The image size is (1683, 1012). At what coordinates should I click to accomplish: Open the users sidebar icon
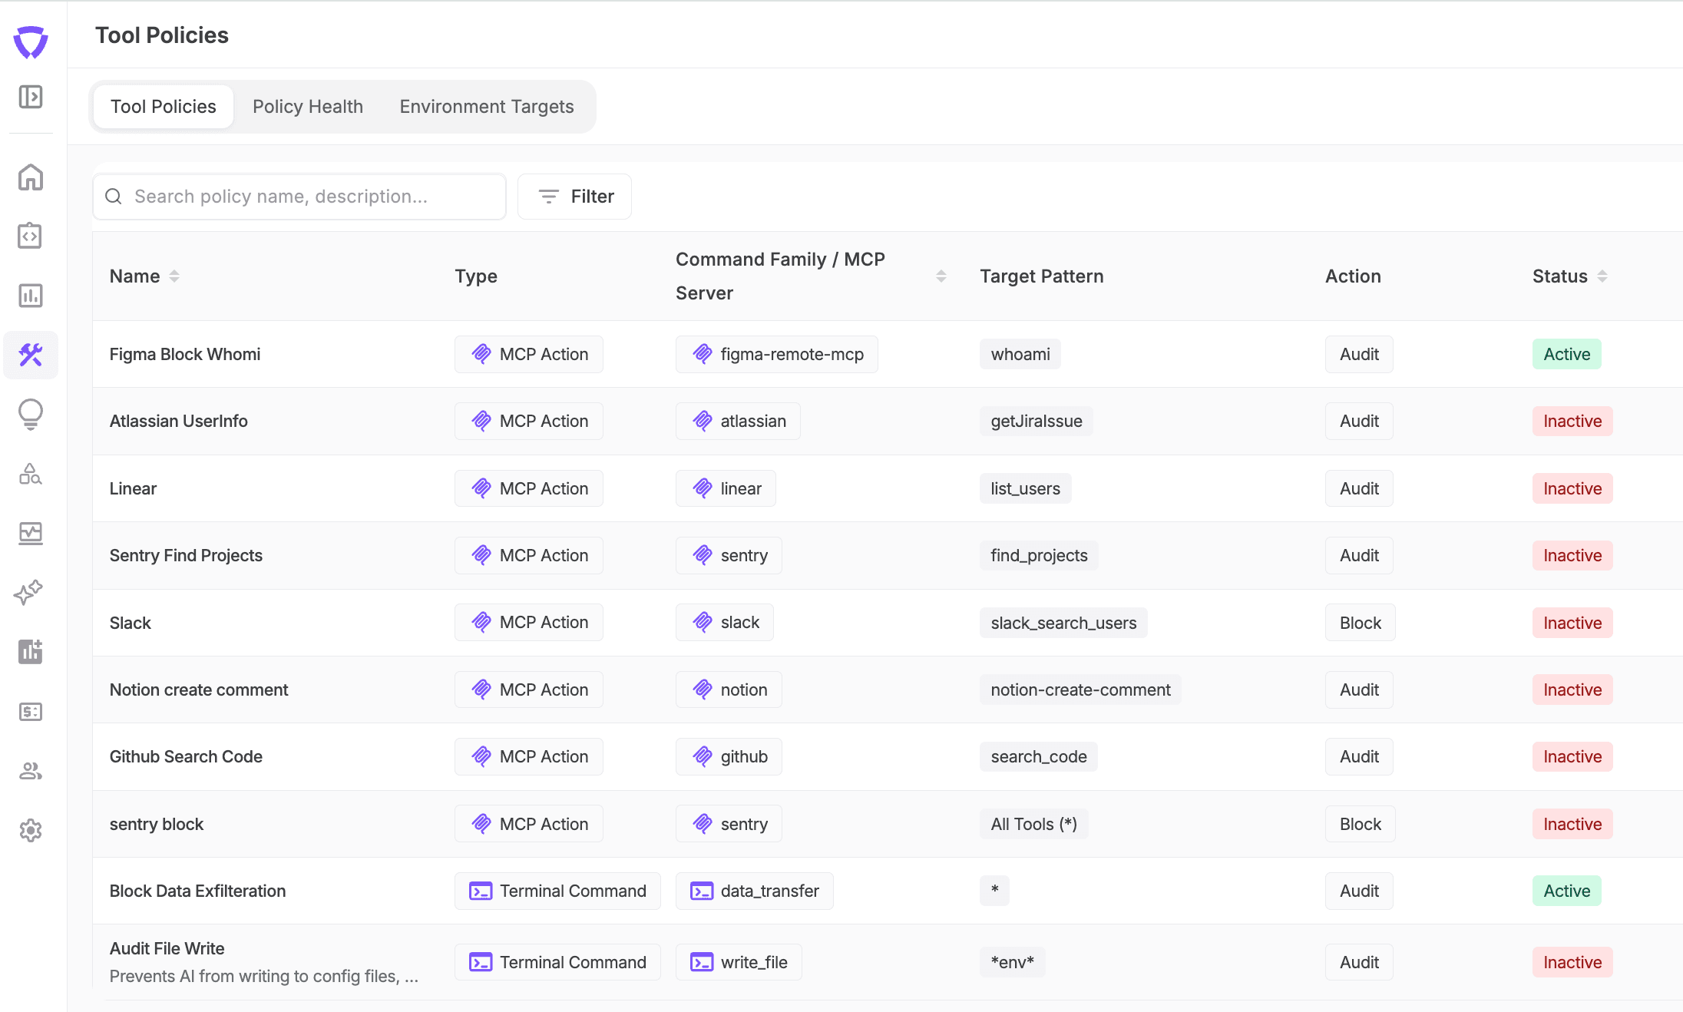(x=31, y=771)
